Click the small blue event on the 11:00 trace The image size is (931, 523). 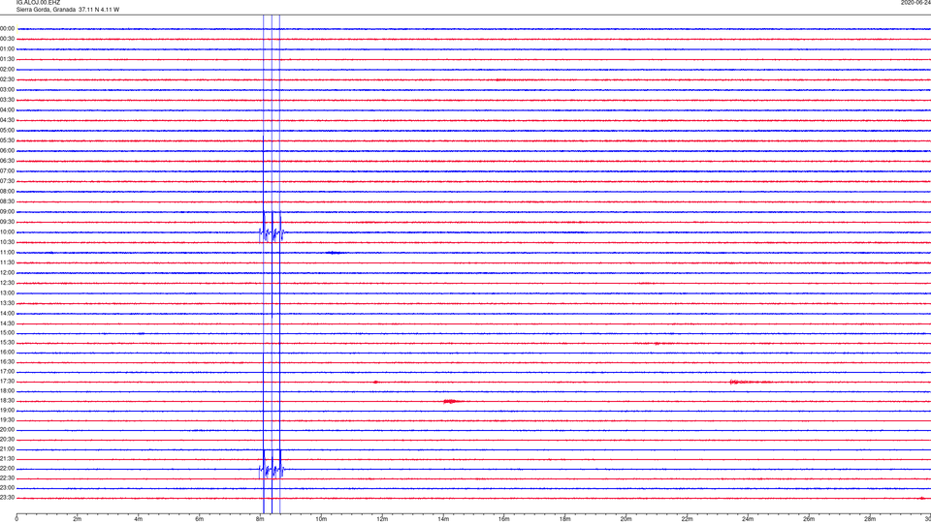point(335,253)
